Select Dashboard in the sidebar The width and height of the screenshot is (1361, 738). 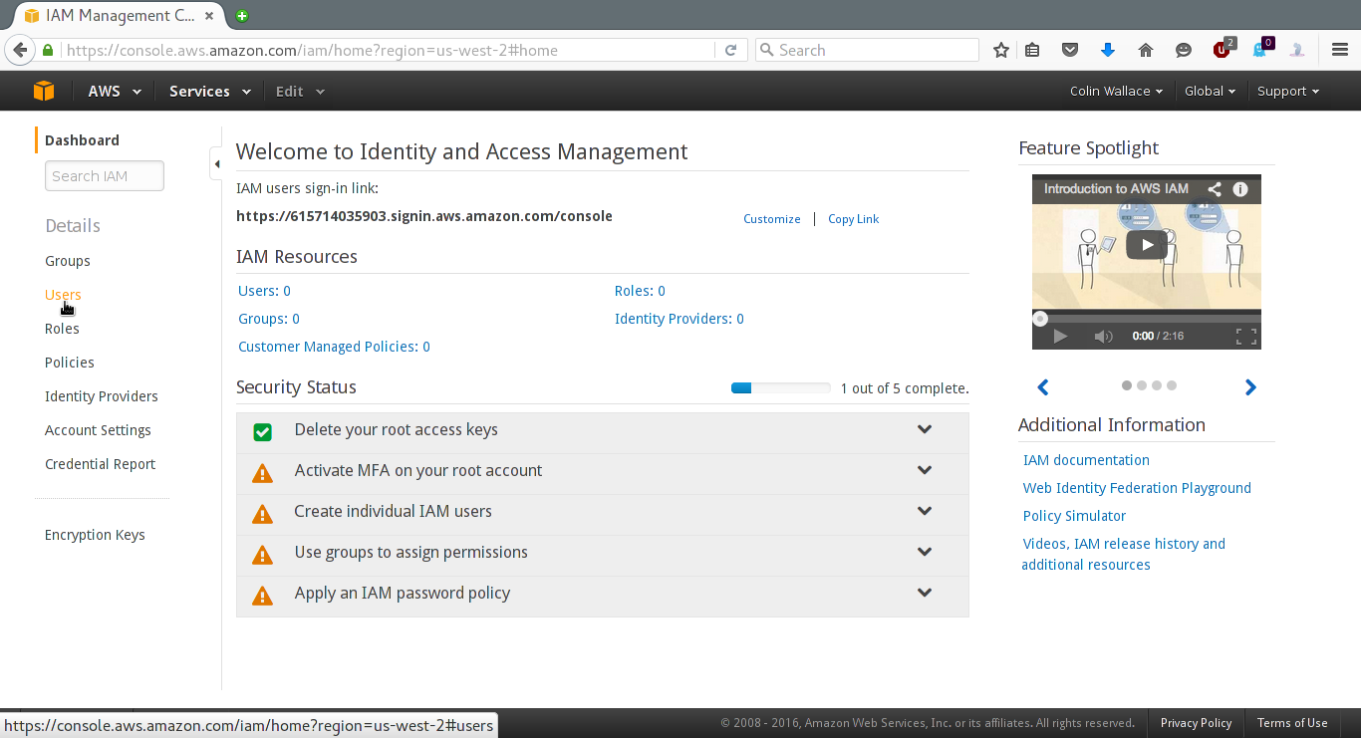(x=82, y=140)
